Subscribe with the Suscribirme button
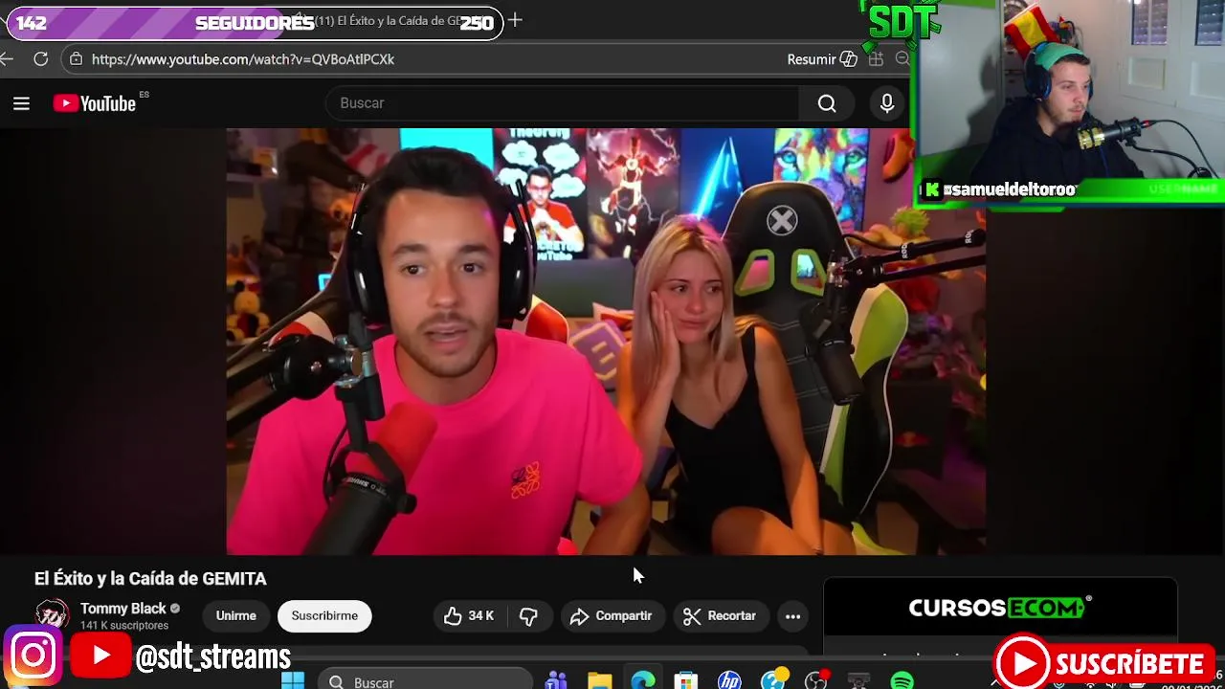This screenshot has height=689, width=1225. [x=324, y=616]
